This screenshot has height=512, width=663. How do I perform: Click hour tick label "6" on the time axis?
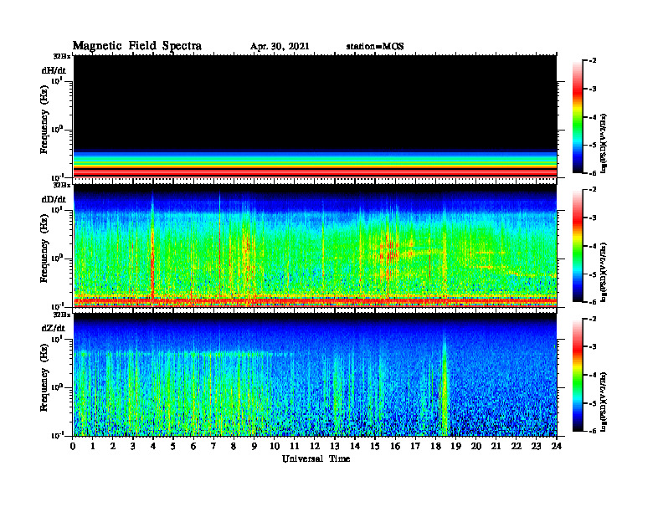[x=193, y=446]
